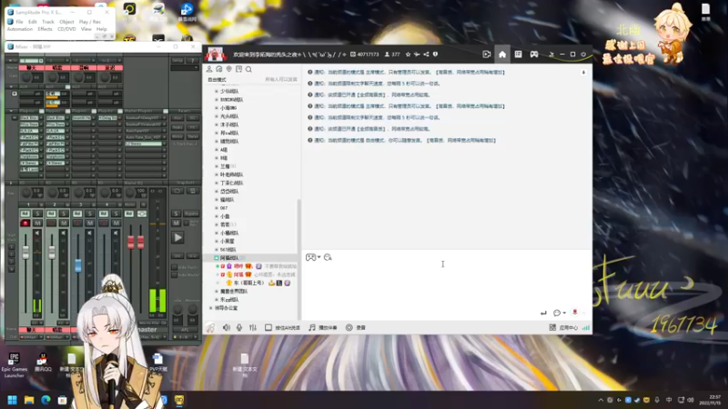Expand the 小黑屋 channel node

click(x=217, y=241)
